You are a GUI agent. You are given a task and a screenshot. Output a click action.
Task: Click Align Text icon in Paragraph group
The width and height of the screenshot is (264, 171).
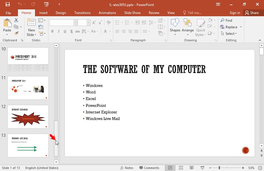(x=160, y=27)
